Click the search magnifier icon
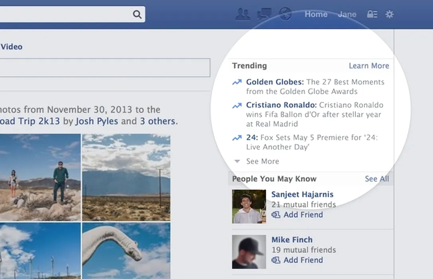This screenshot has width=433, height=279. [137, 15]
